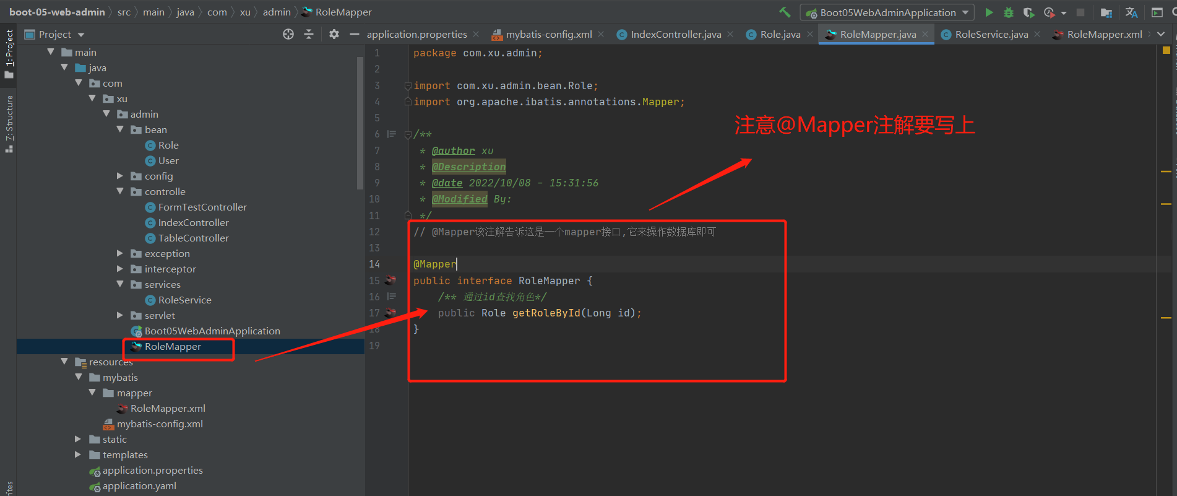Click the Translate icon in toolbar
Screen dimensions: 1177x496
[1131, 12]
